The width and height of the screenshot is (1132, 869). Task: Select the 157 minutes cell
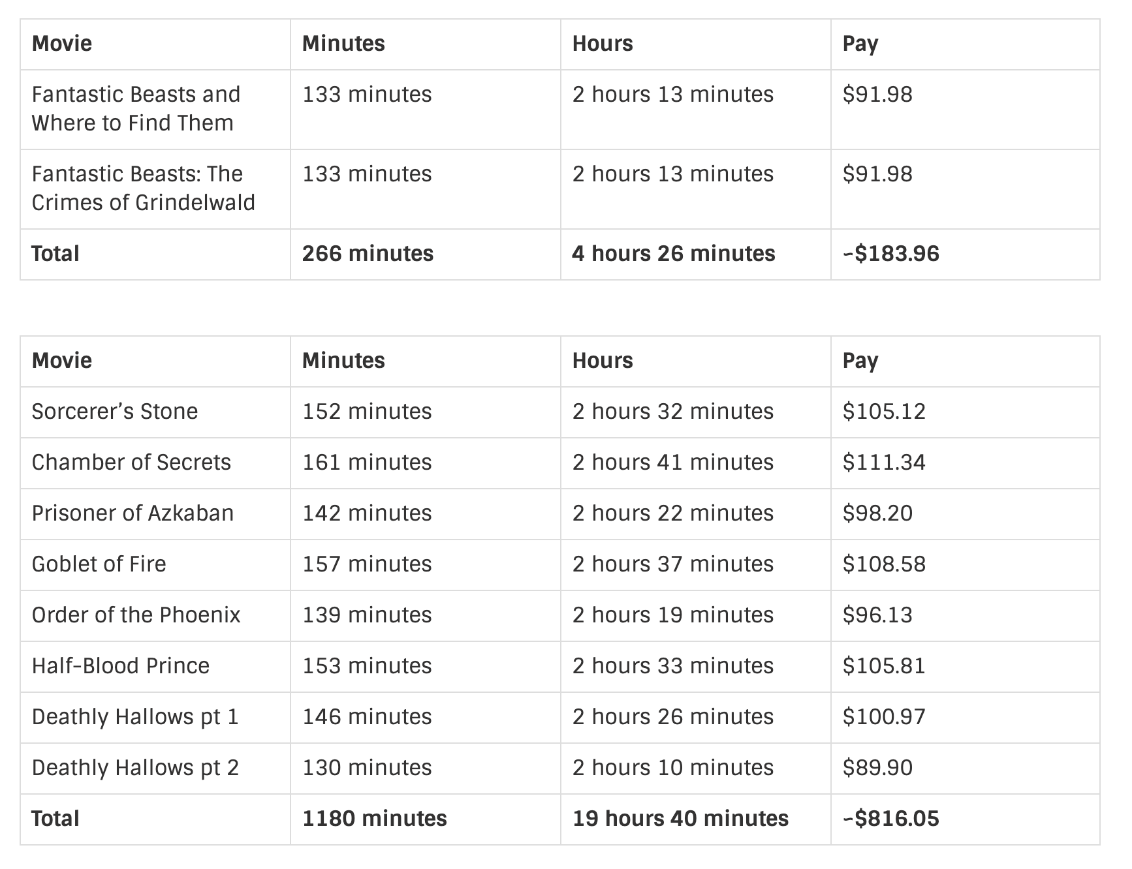point(367,564)
